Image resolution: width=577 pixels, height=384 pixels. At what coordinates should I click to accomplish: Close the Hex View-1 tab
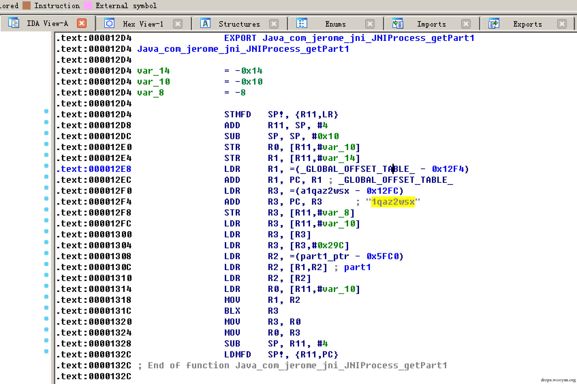pos(177,24)
